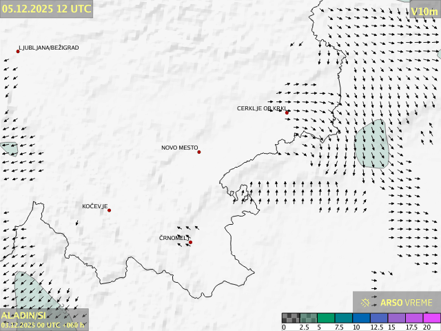Click the Kočevje red station dot
This screenshot has width=441, height=331.
[x=109, y=210]
